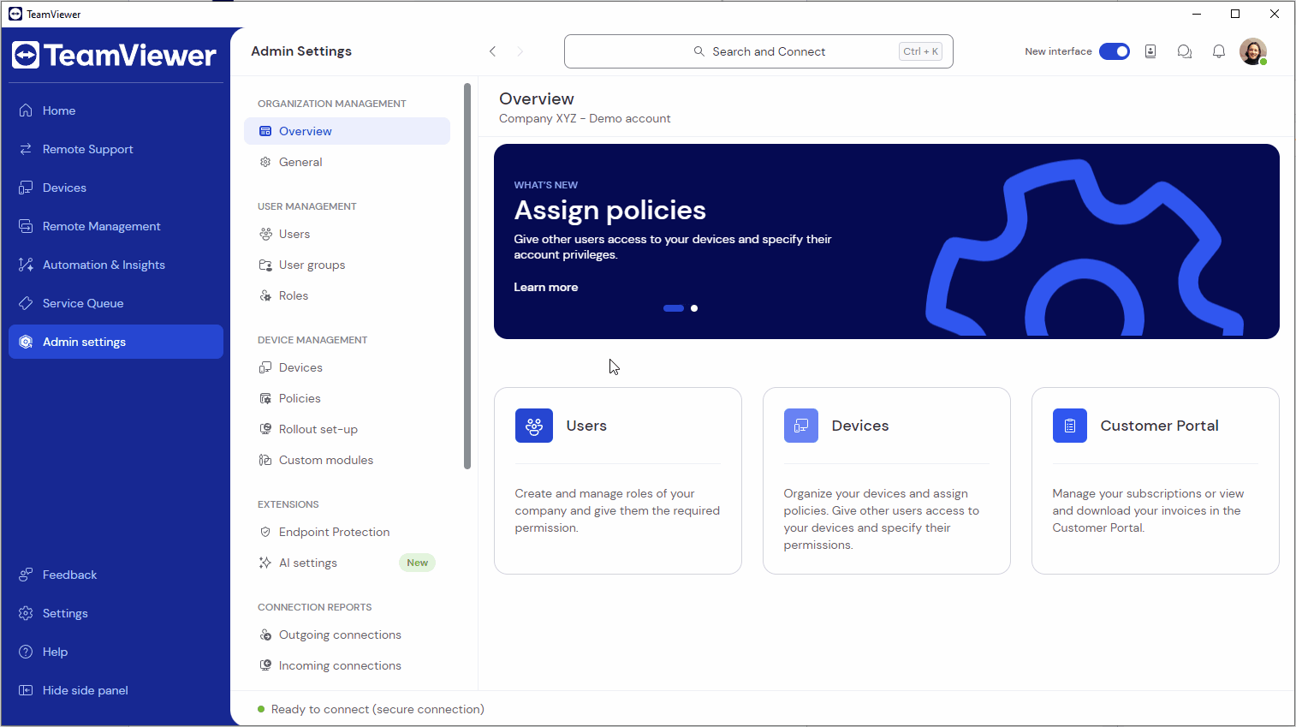Click the Service Queue ticket icon
Image resolution: width=1296 pixels, height=727 pixels.
26,303
